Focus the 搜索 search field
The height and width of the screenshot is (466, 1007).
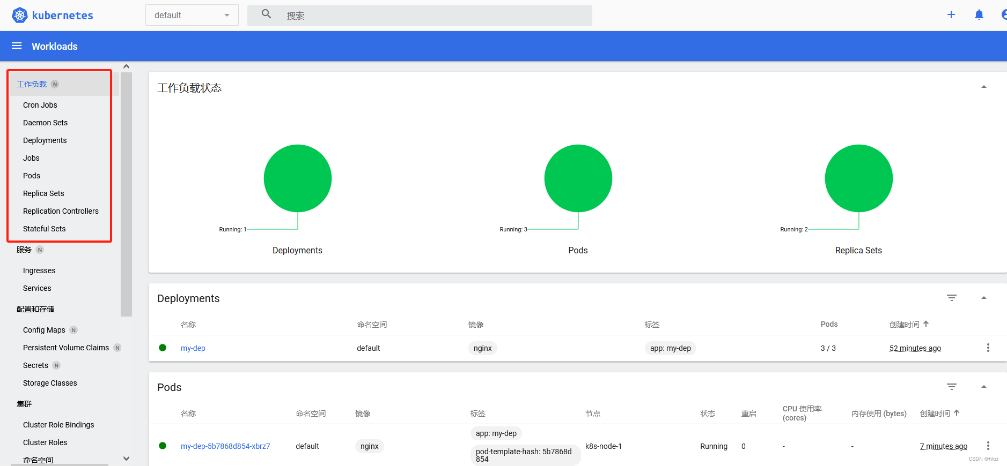click(x=420, y=15)
